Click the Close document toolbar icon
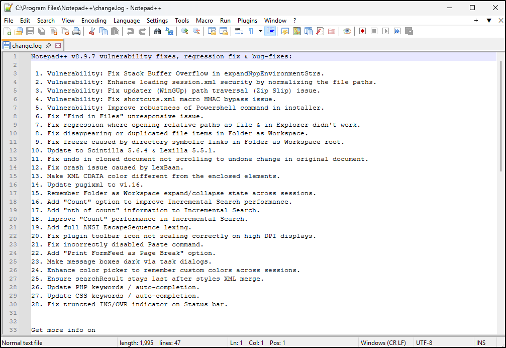The height and width of the screenshot is (348, 506). (54, 31)
